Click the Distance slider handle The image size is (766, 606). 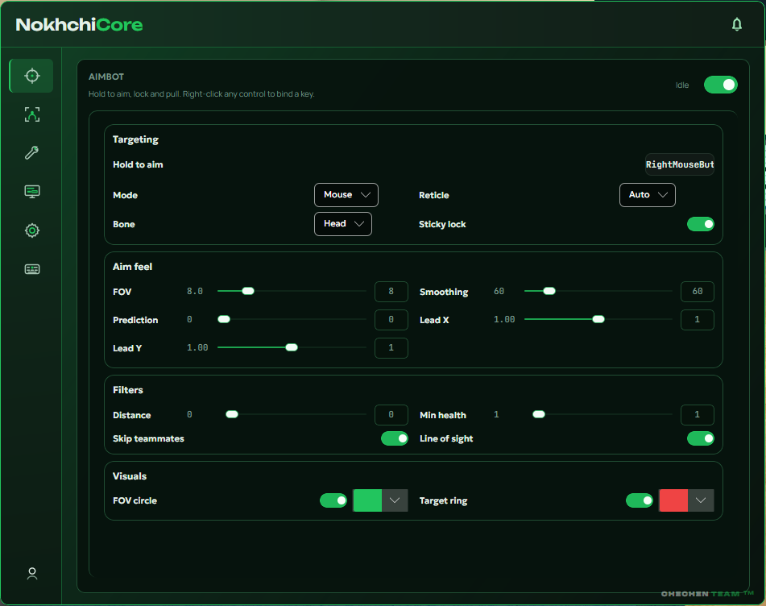coord(232,414)
